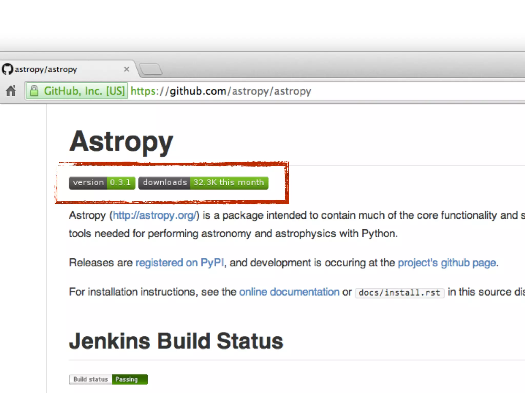Screen dimensions: 525x393
Task: Open a new empty browser tab
Action: [151, 69]
